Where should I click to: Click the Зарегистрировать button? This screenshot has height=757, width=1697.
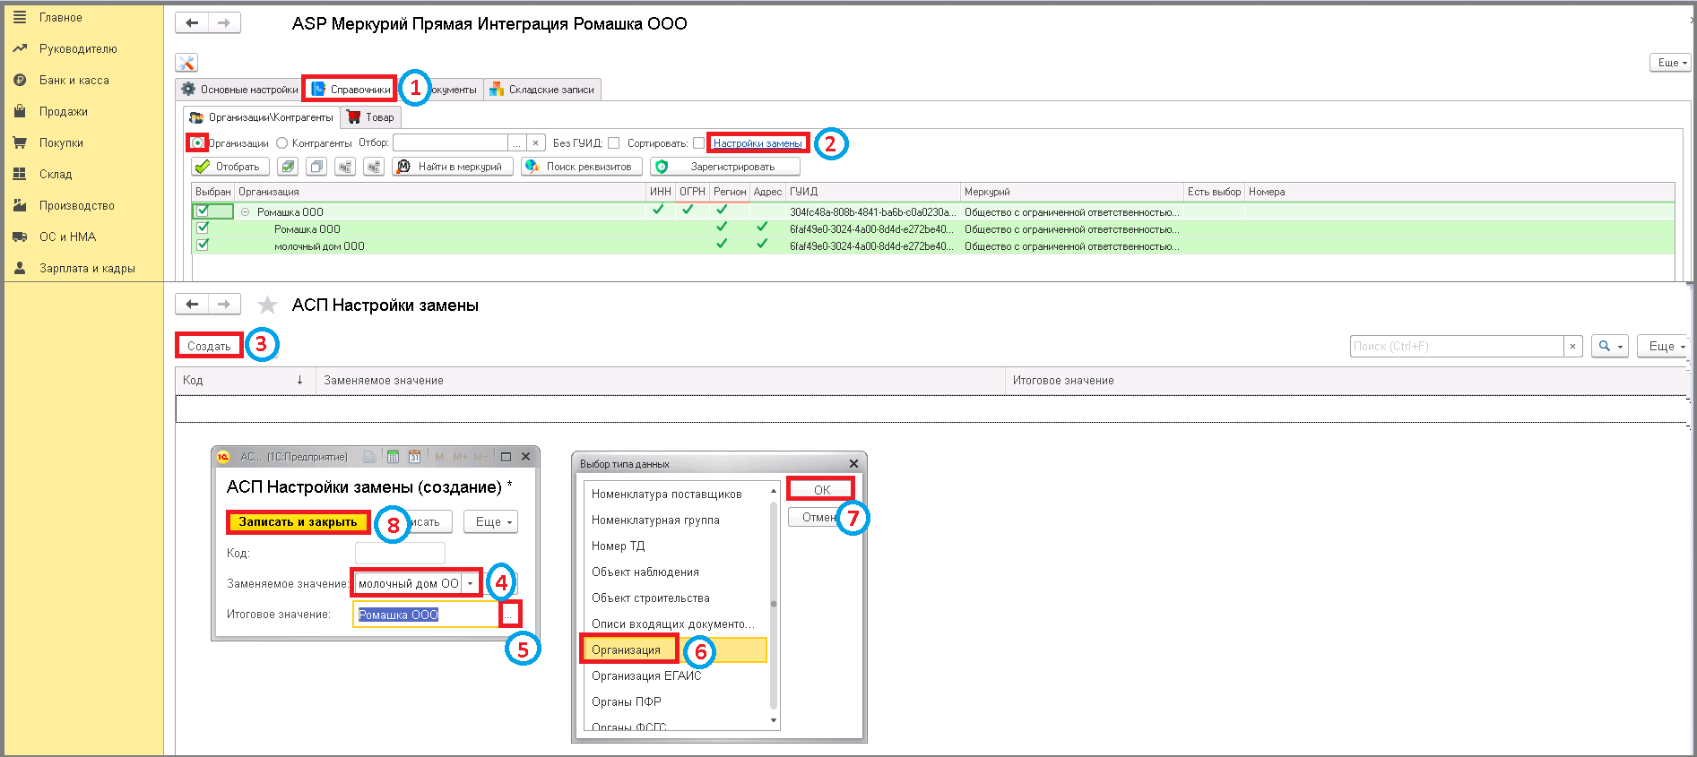coord(724,167)
